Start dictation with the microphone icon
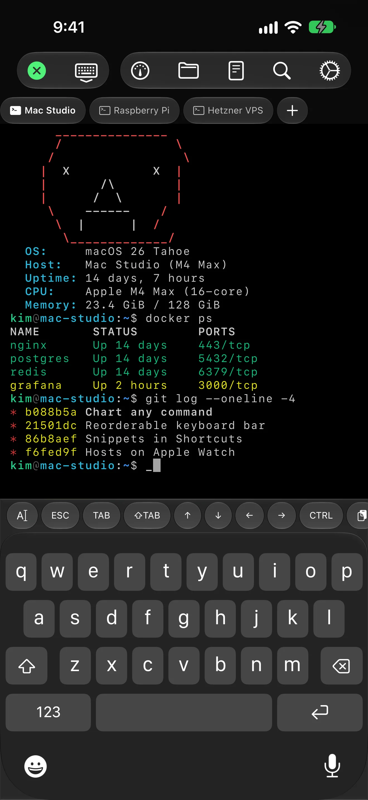This screenshot has width=368, height=800. coord(332,765)
